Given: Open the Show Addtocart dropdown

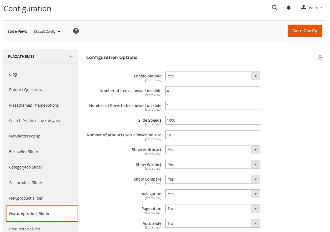Looking at the screenshot, I should [255, 149].
